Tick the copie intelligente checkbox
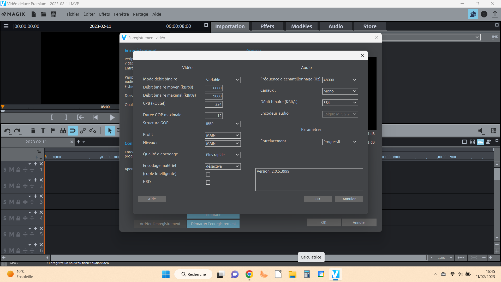This screenshot has width=501, height=282. [x=208, y=174]
